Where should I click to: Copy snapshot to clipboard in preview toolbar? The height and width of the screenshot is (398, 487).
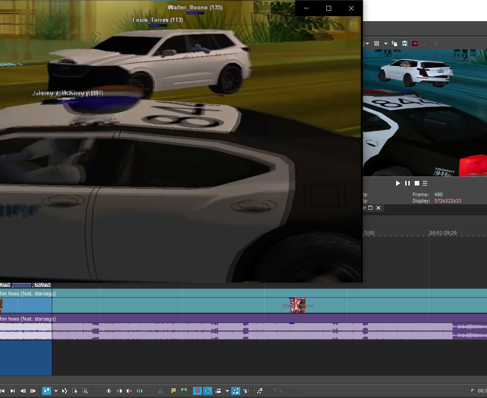(394, 43)
